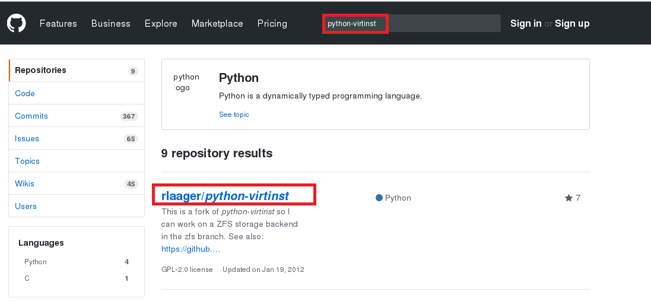Screen dimensions: 651x301
Task: Click See topic link
Action: click(x=234, y=115)
